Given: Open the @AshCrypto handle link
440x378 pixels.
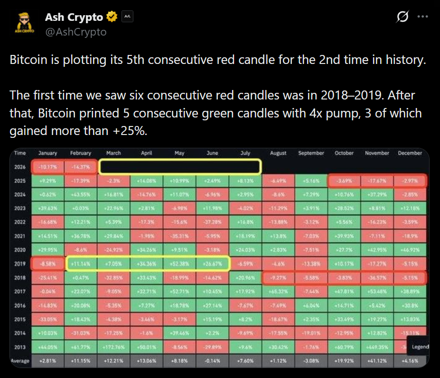Looking at the screenshot, I should 75,32.
